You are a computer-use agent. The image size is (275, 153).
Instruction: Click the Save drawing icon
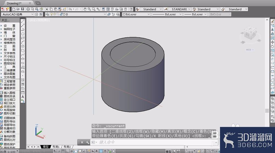pyautogui.click(x=23, y=9)
